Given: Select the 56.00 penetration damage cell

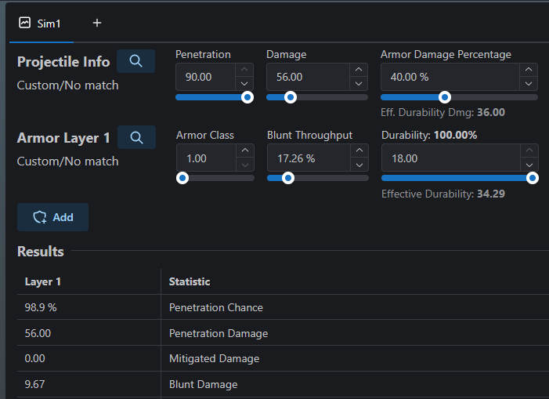Looking at the screenshot, I should (89, 333).
